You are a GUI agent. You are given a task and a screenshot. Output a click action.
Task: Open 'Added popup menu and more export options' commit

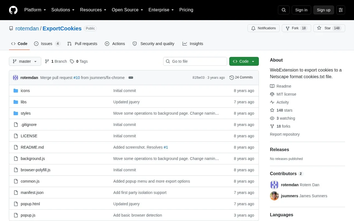coord(152,181)
